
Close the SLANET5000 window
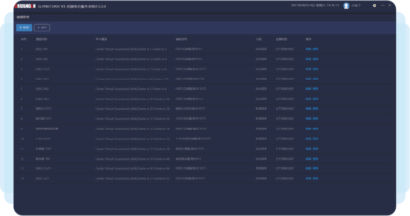390,6
